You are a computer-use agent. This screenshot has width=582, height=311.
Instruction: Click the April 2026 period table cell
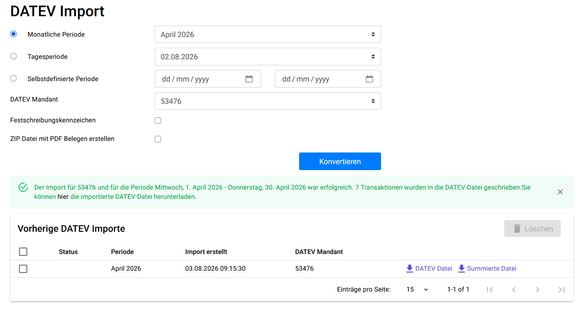pos(126,268)
